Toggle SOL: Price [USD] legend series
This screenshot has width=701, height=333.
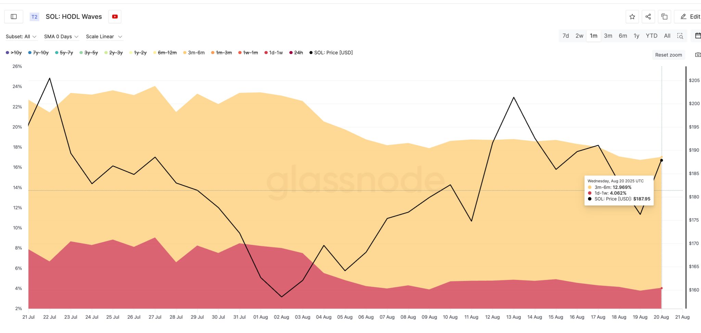(x=331, y=53)
